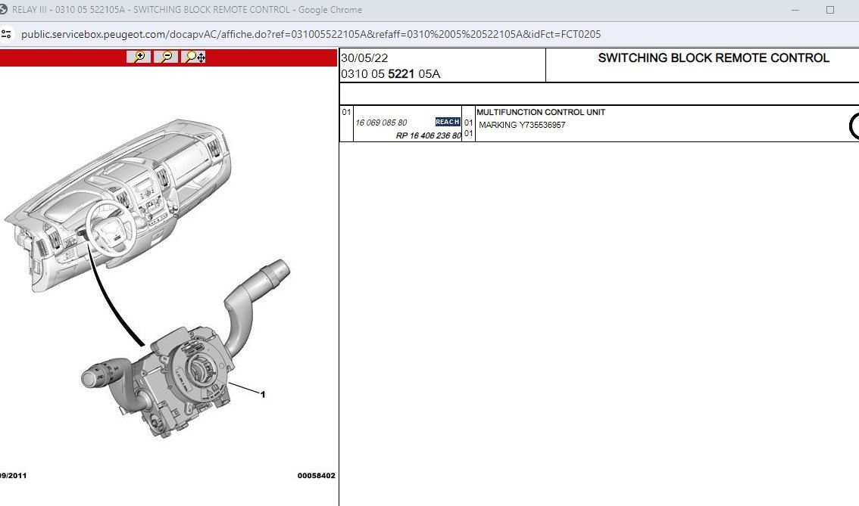Zoom in on the parts diagram
This screenshot has height=506, width=859.
pyautogui.click(x=139, y=57)
